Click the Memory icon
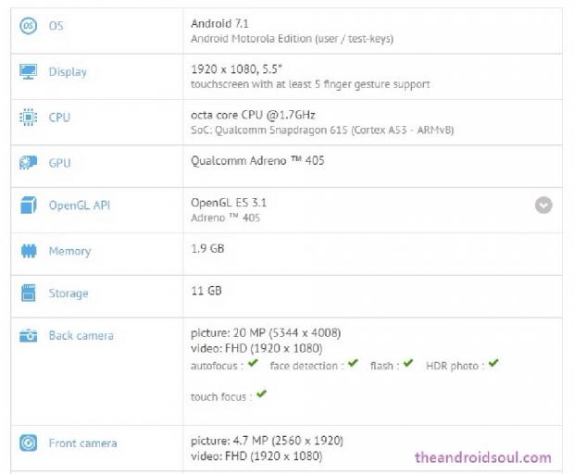The width and height of the screenshot is (574, 474). (28, 251)
